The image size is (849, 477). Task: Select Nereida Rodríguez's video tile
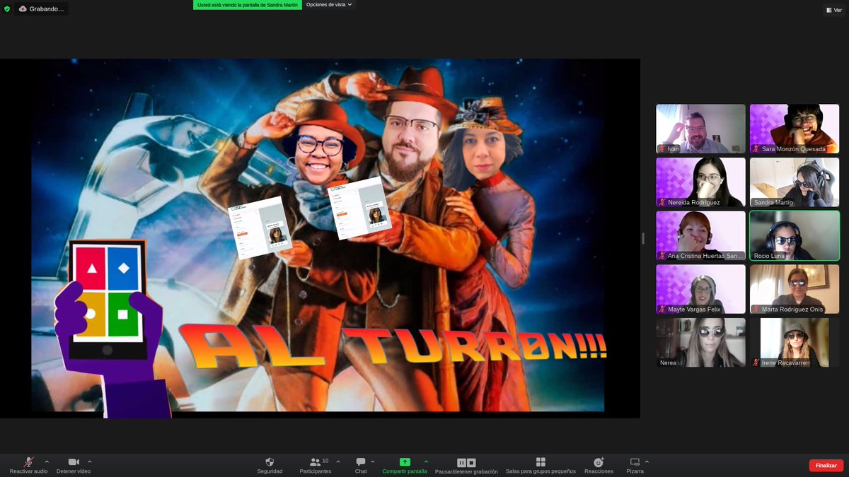pyautogui.click(x=700, y=182)
